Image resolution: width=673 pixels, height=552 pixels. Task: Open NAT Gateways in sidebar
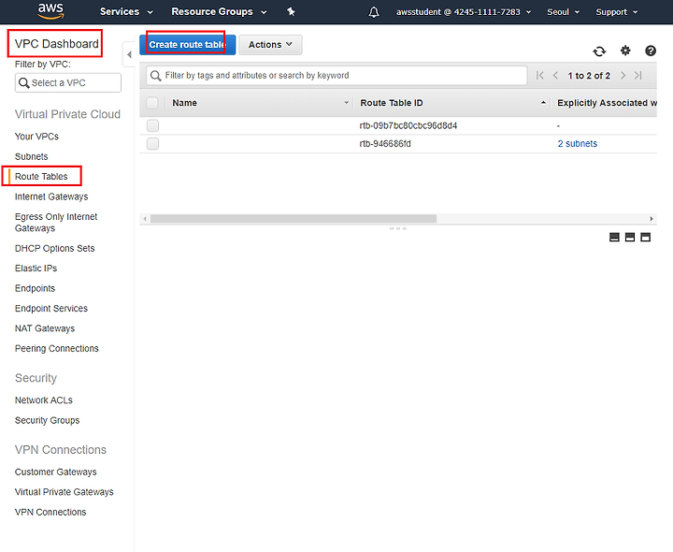tap(45, 328)
